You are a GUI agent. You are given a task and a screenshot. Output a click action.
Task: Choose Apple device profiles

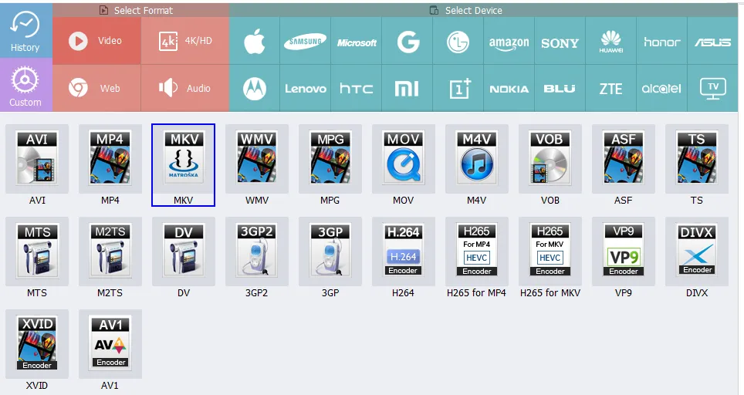pyautogui.click(x=255, y=41)
